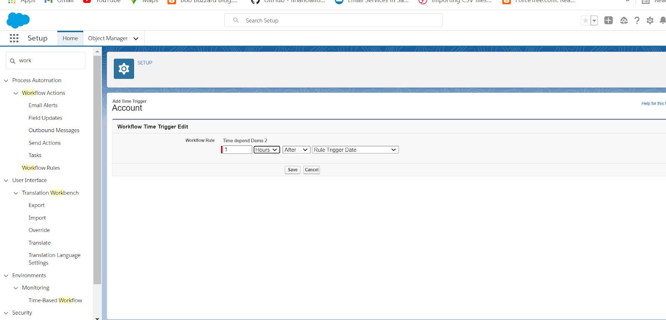Viewport: 666px width, 320px height.
Task: Click the Save button
Action: [x=293, y=170]
